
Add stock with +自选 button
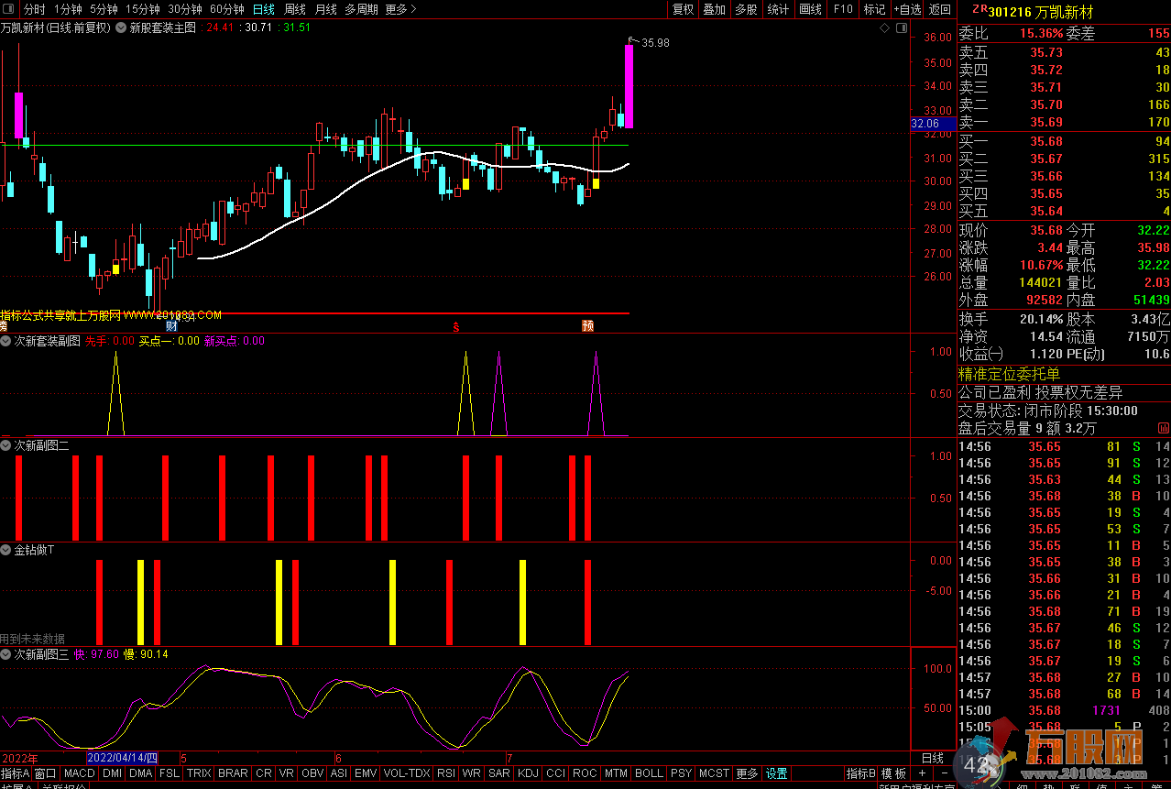[907, 9]
